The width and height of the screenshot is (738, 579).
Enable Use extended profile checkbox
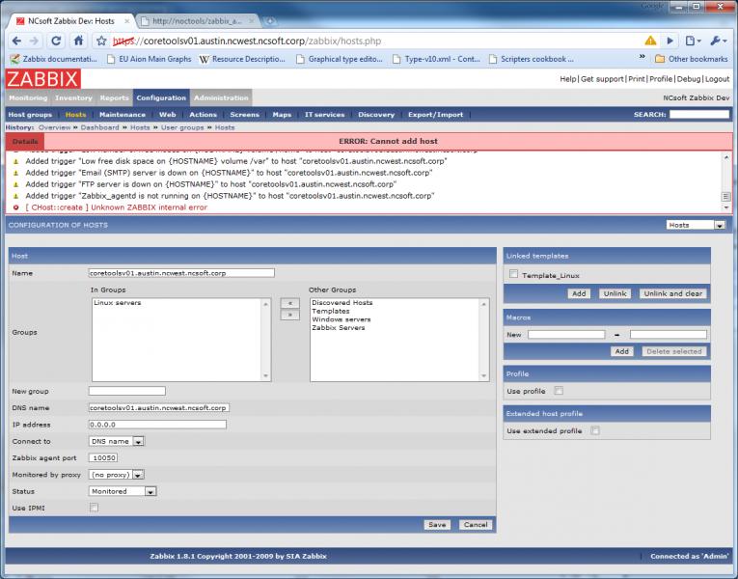[x=595, y=430]
